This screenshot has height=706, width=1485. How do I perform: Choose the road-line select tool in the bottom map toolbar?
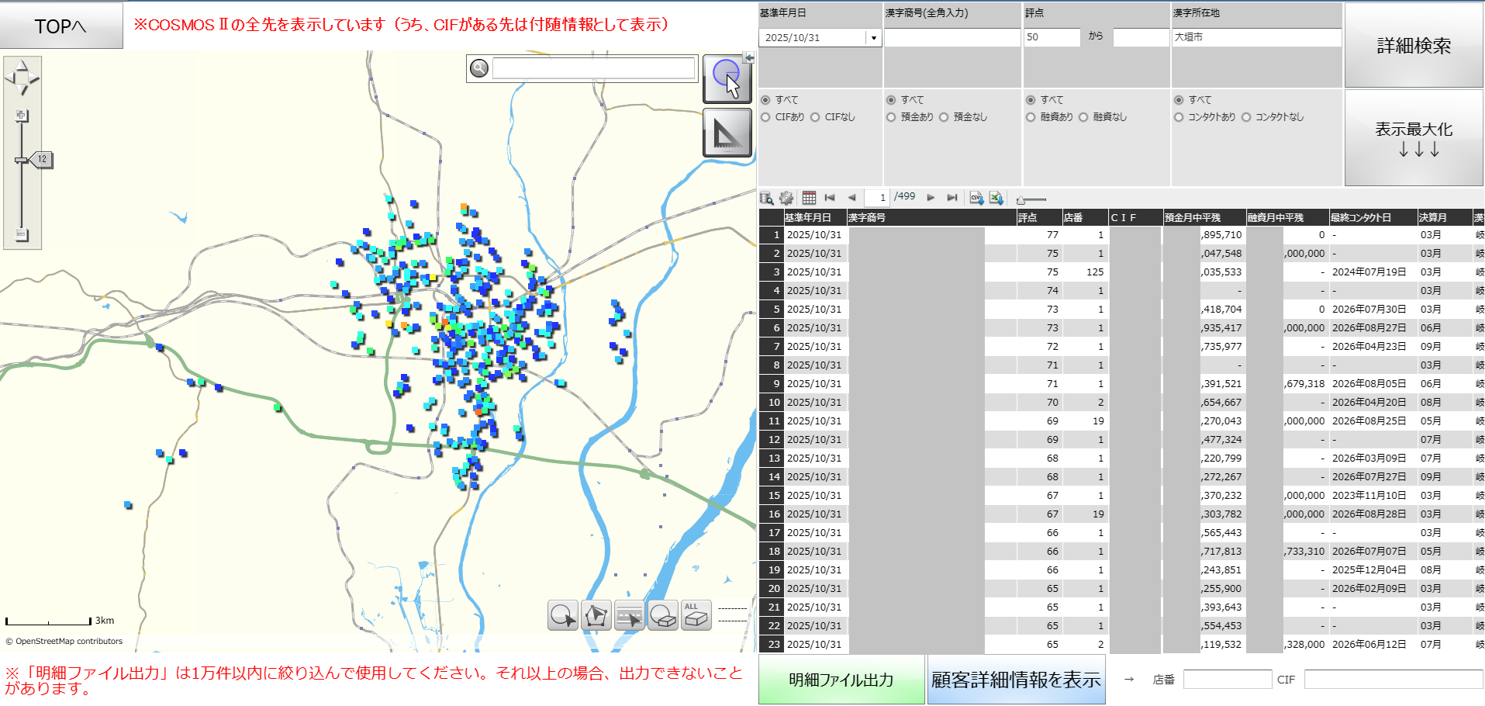pyautogui.click(x=630, y=615)
